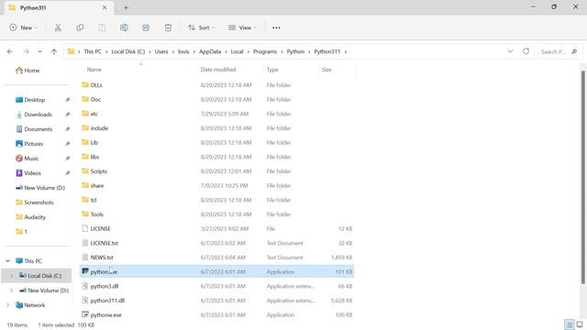Click the Copy icon in toolbar
Screen dimensions: 587x330
pyautogui.click(x=80, y=27)
